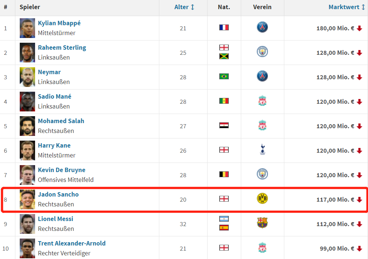Image resolution: width=368 pixels, height=259 pixels.
Task: Open Kylian Mbappé's player profile link
Action: pyautogui.click(x=59, y=23)
